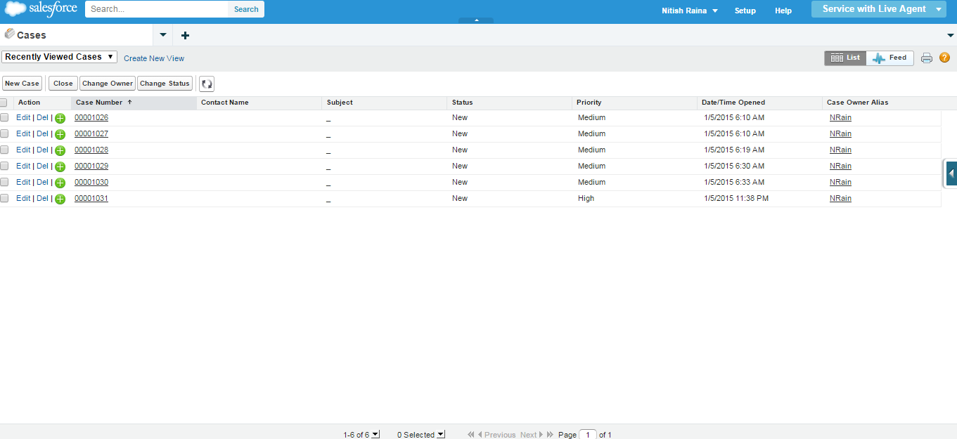Select the List view toggle
The height and width of the screenshot is (439, 957).
point(845,58)
